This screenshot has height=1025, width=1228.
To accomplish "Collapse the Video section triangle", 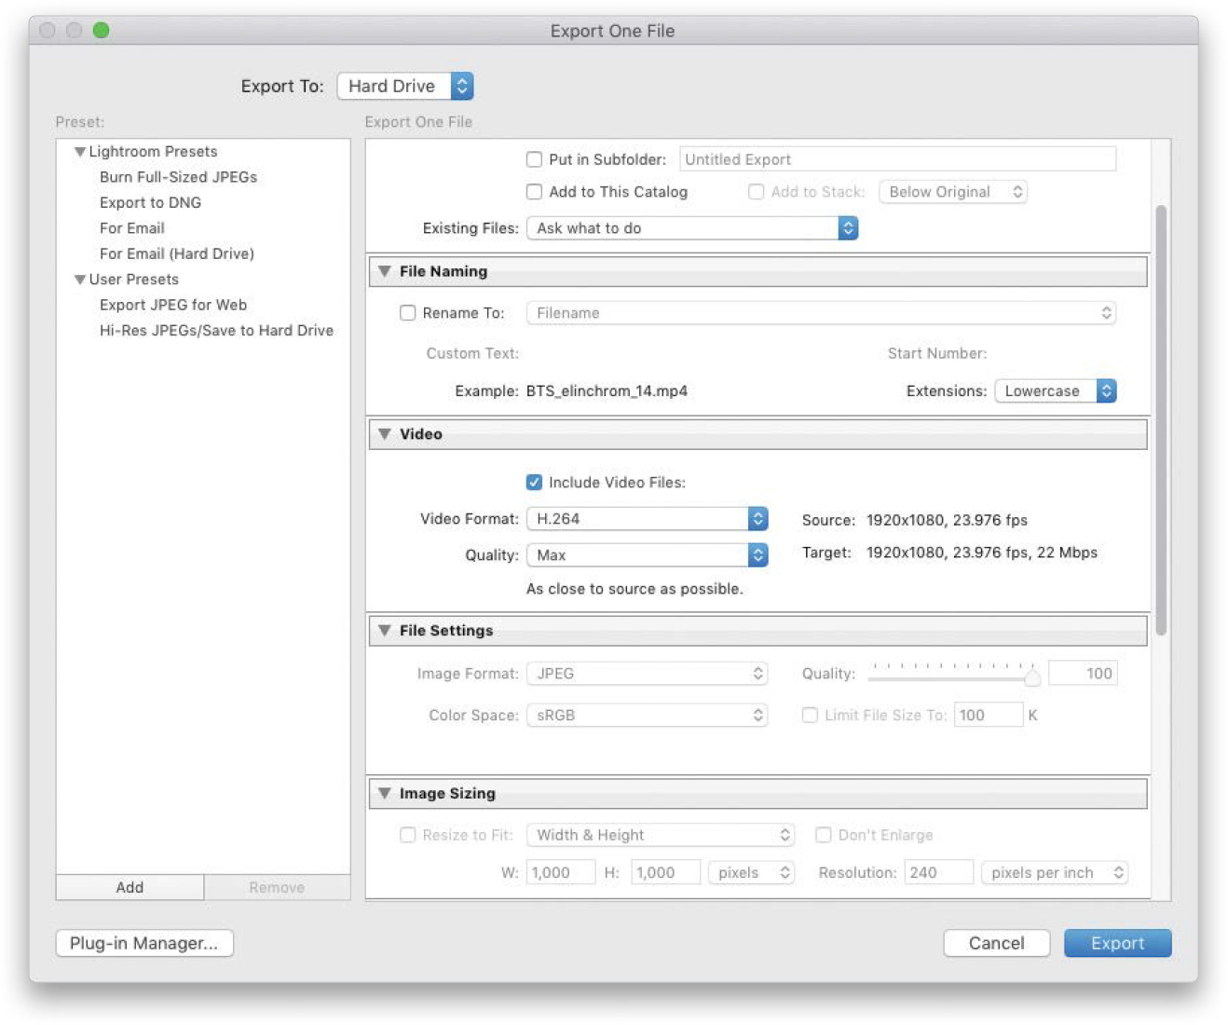I will 384,434.
